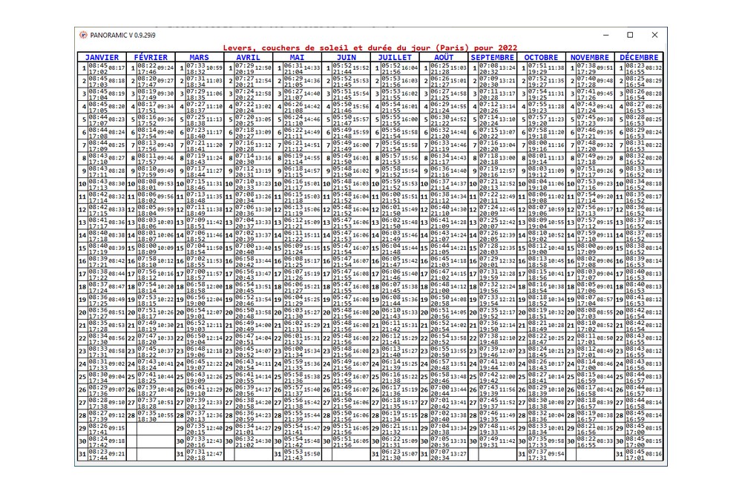Screen dimensions: 742x494
Task: Click December 7 sunrise time '08:31'
Action: click(x=634, y=143)
